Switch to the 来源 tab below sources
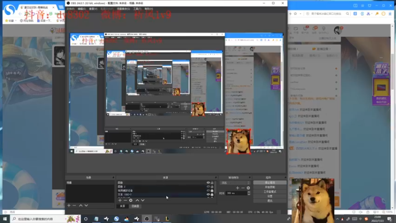Viewport: 396px width, 223px height. pyautogui.click(x=122, y=206)
